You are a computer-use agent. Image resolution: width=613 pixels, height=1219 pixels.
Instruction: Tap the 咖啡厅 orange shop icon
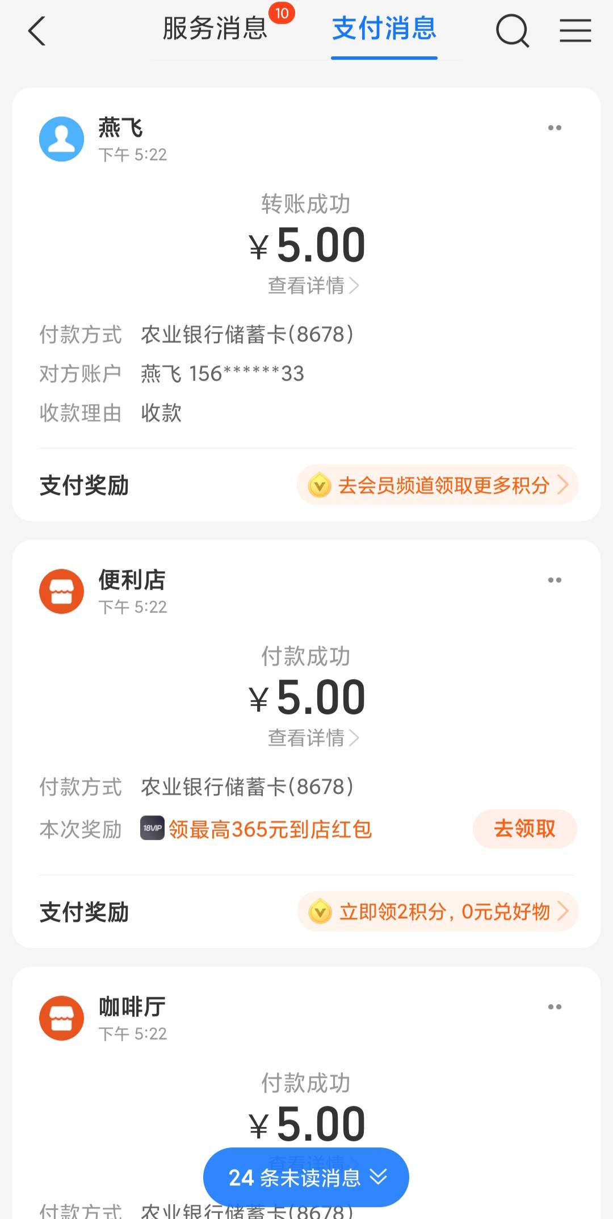pos(61,1018)
